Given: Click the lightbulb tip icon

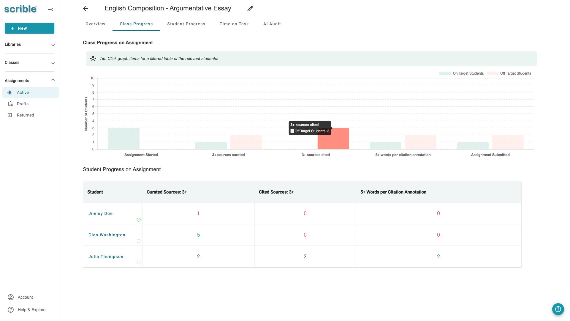Looking at the screenshot, I should click(x=93, y=59).
